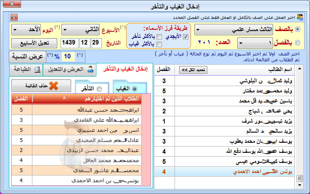Enable the بالأكثر تأخر checkbox
The height and width of the screenshot is (194, 310).
(159, 37)
